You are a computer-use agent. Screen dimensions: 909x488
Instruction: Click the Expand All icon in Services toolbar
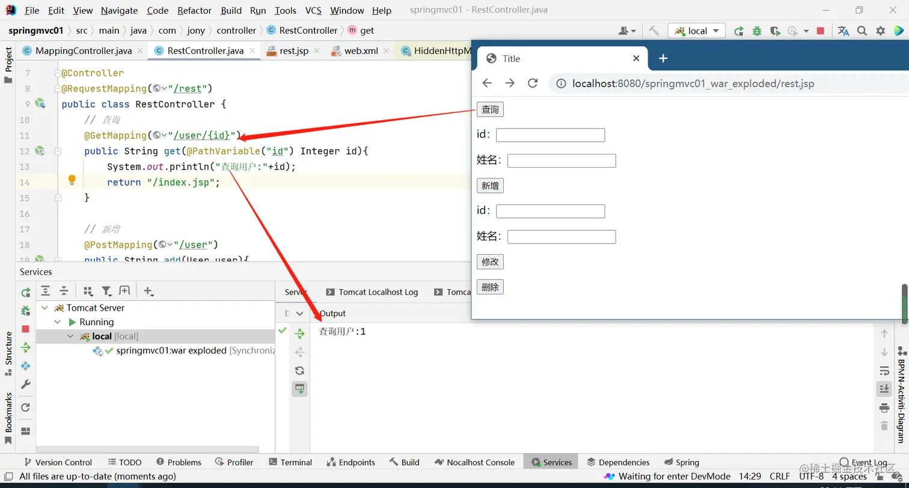click(x=45, y=291)
